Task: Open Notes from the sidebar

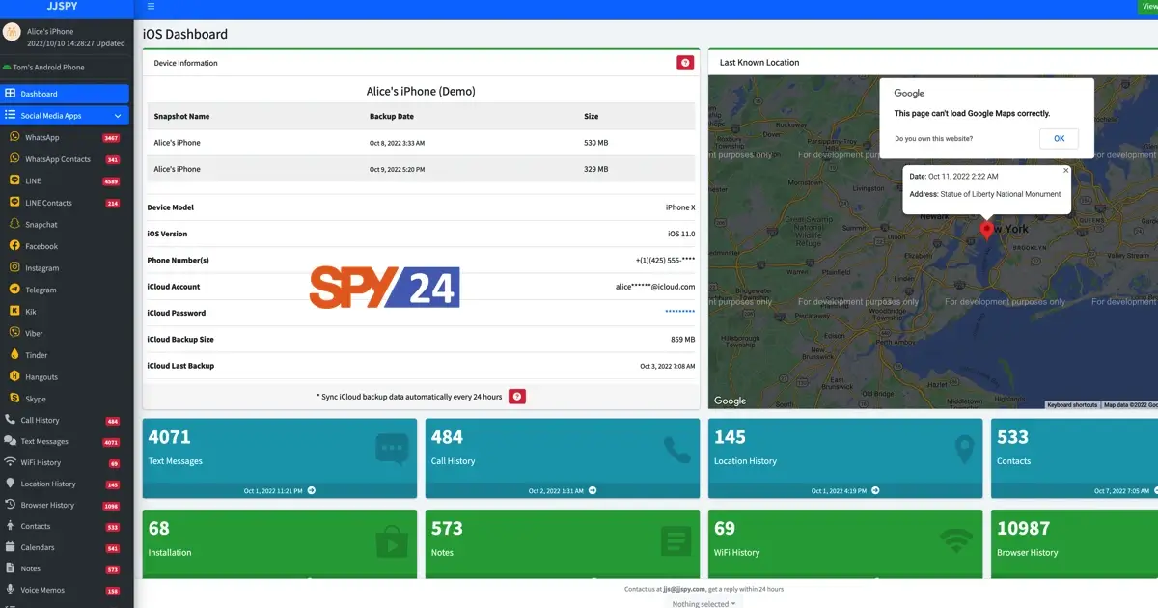Action: [x=66, y=569]
